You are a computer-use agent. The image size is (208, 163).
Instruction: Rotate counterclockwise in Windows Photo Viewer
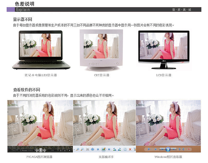click(179, 149)
